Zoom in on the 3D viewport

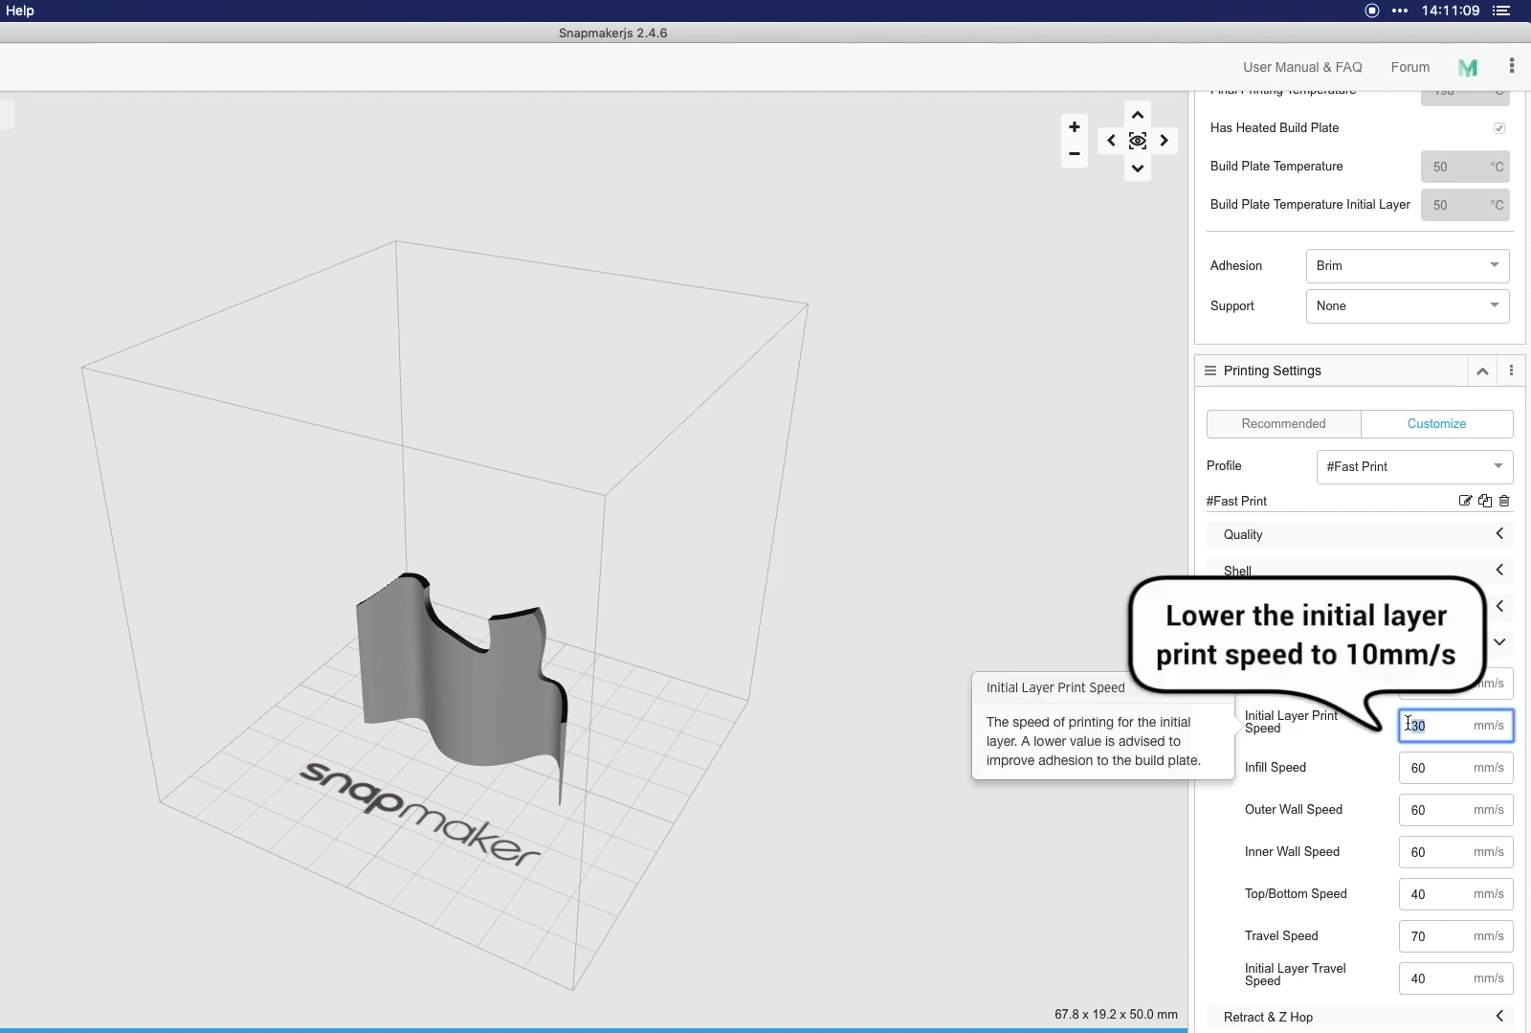[1074, 125]
